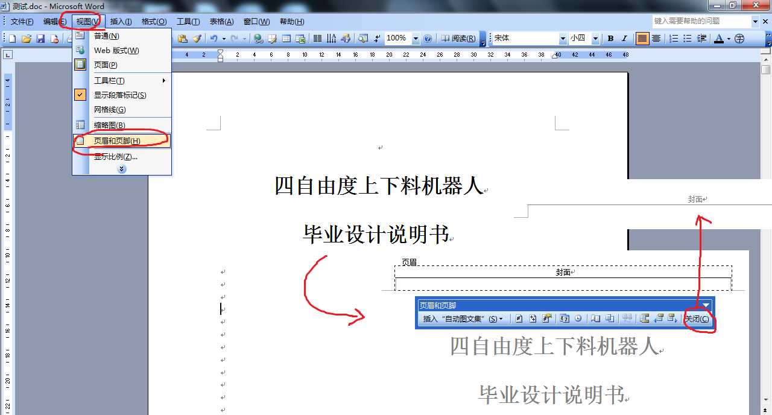Click the Columns layout icon
This screenshot has width=772, height=415.
(317, 39)
